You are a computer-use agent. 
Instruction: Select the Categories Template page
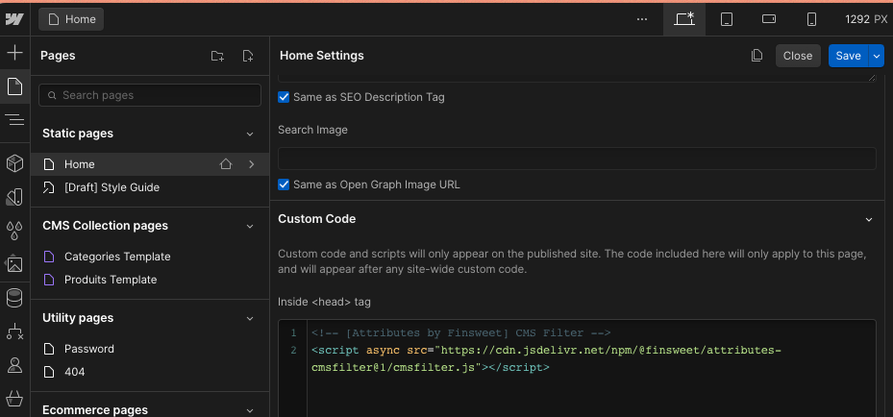tap(117, 257)
